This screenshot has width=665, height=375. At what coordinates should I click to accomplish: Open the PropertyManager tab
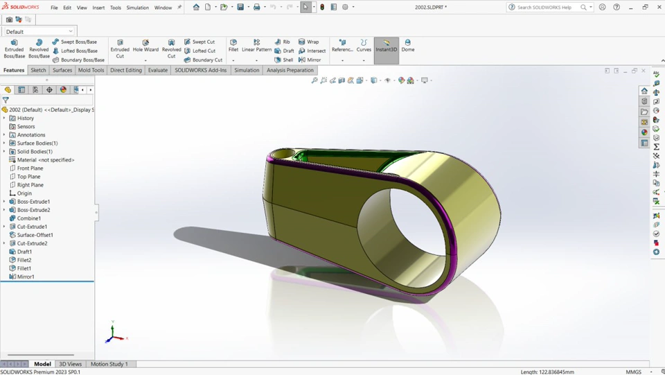coord(21,89)
